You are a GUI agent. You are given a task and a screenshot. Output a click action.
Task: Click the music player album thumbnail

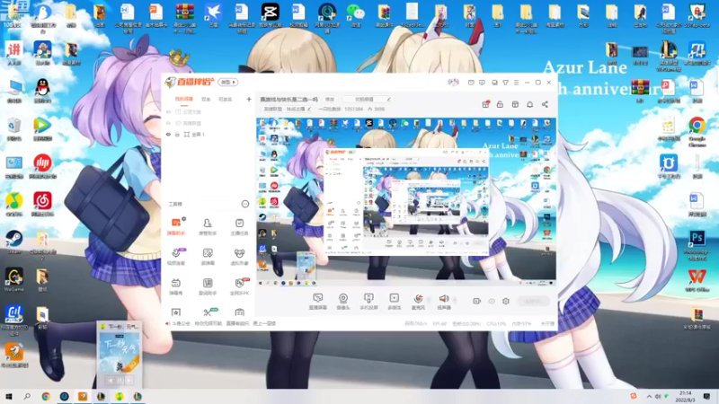click(120, 352)
